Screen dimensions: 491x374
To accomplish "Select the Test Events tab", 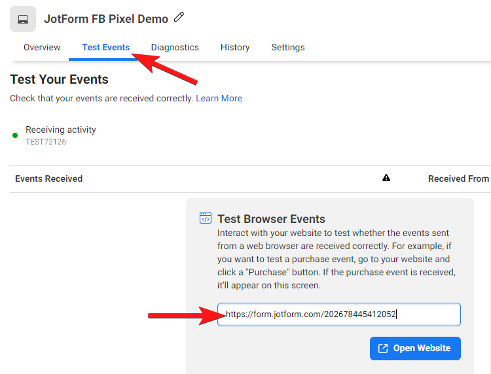I will pyautogui.click(x=105, y=48).
